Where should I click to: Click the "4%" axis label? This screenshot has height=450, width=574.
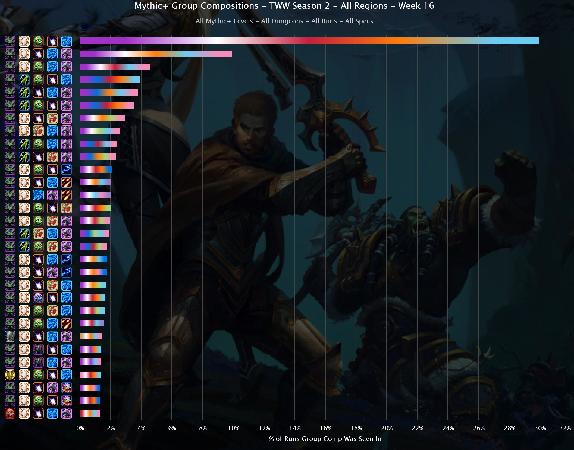(142, 428)
